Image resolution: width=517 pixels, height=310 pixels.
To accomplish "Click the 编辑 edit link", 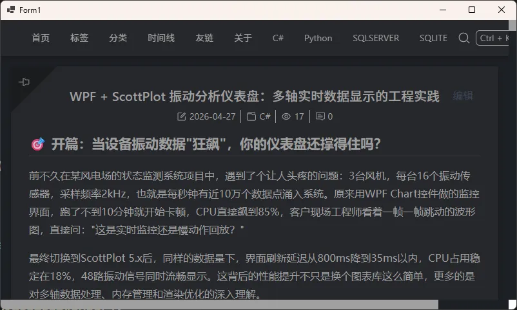I will 463,96.
